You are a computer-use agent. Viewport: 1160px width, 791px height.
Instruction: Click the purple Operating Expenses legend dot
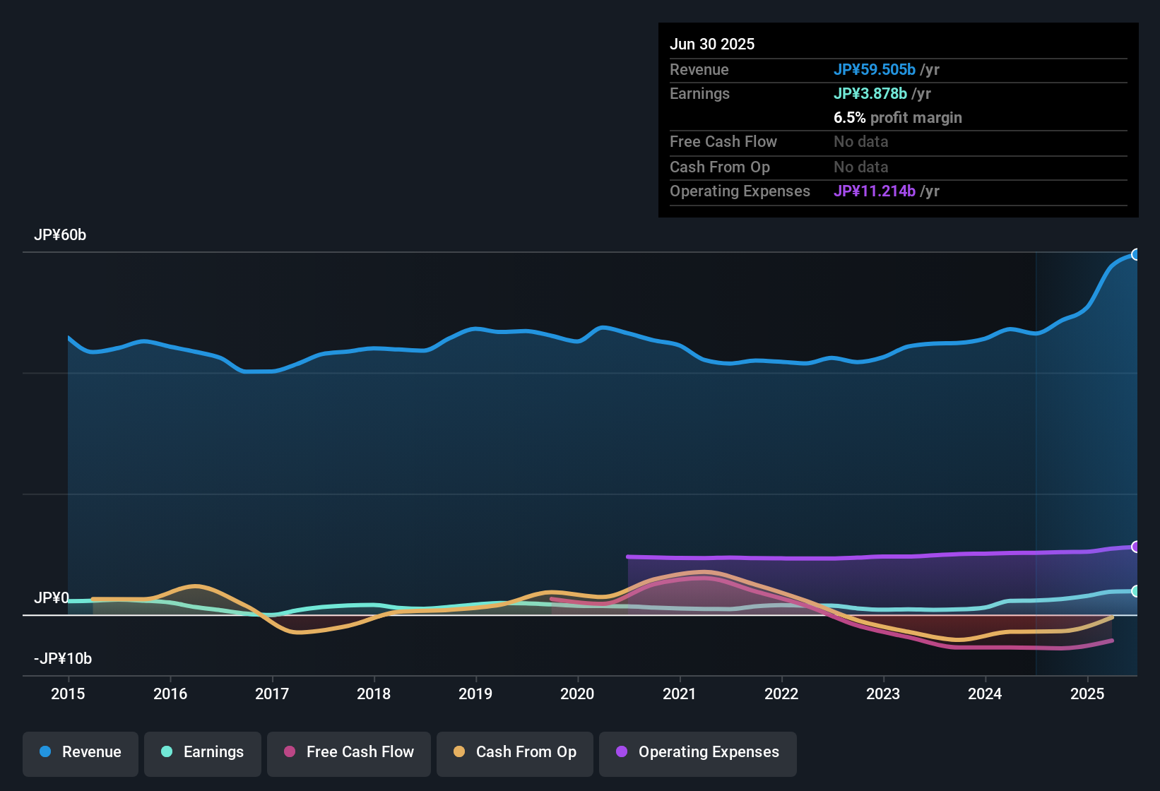622,752
